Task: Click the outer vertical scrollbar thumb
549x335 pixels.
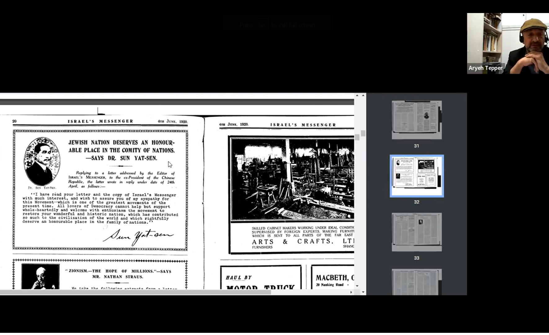Action: pos(363,133)
